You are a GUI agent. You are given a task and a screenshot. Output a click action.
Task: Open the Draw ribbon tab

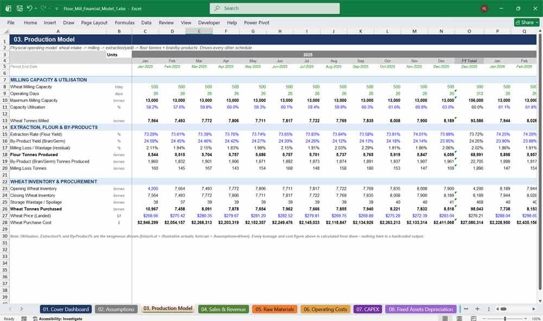tap(68, 22)
